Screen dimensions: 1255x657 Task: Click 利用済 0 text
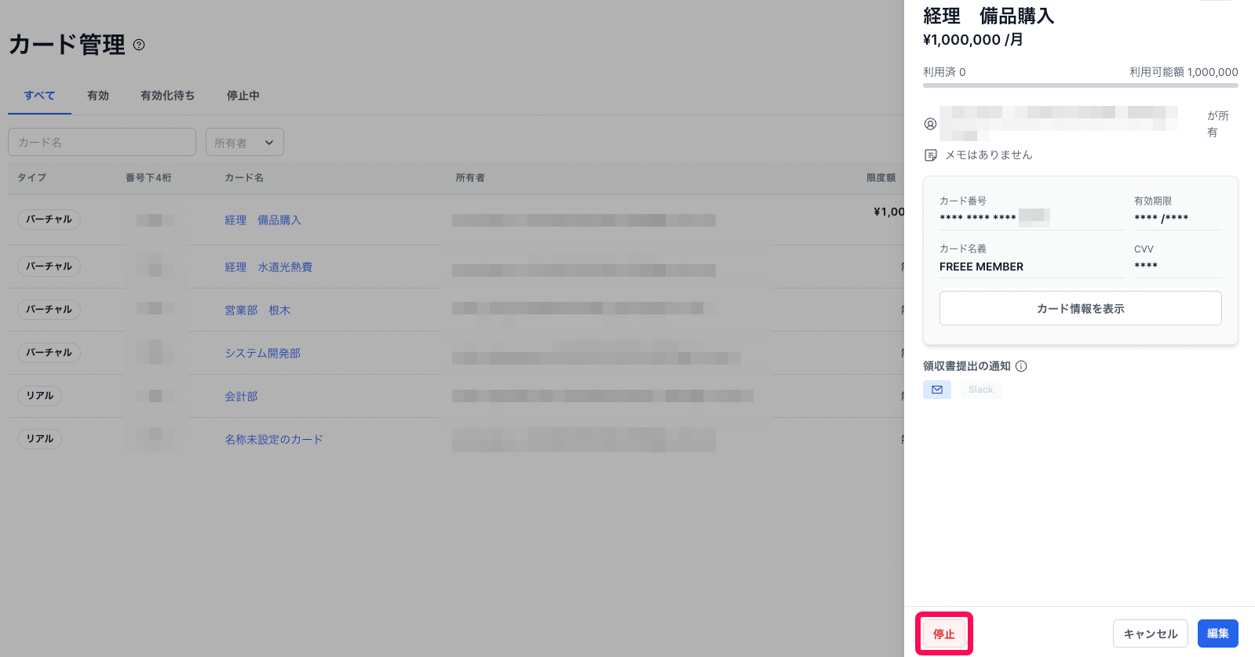click(x=944, y=72)
